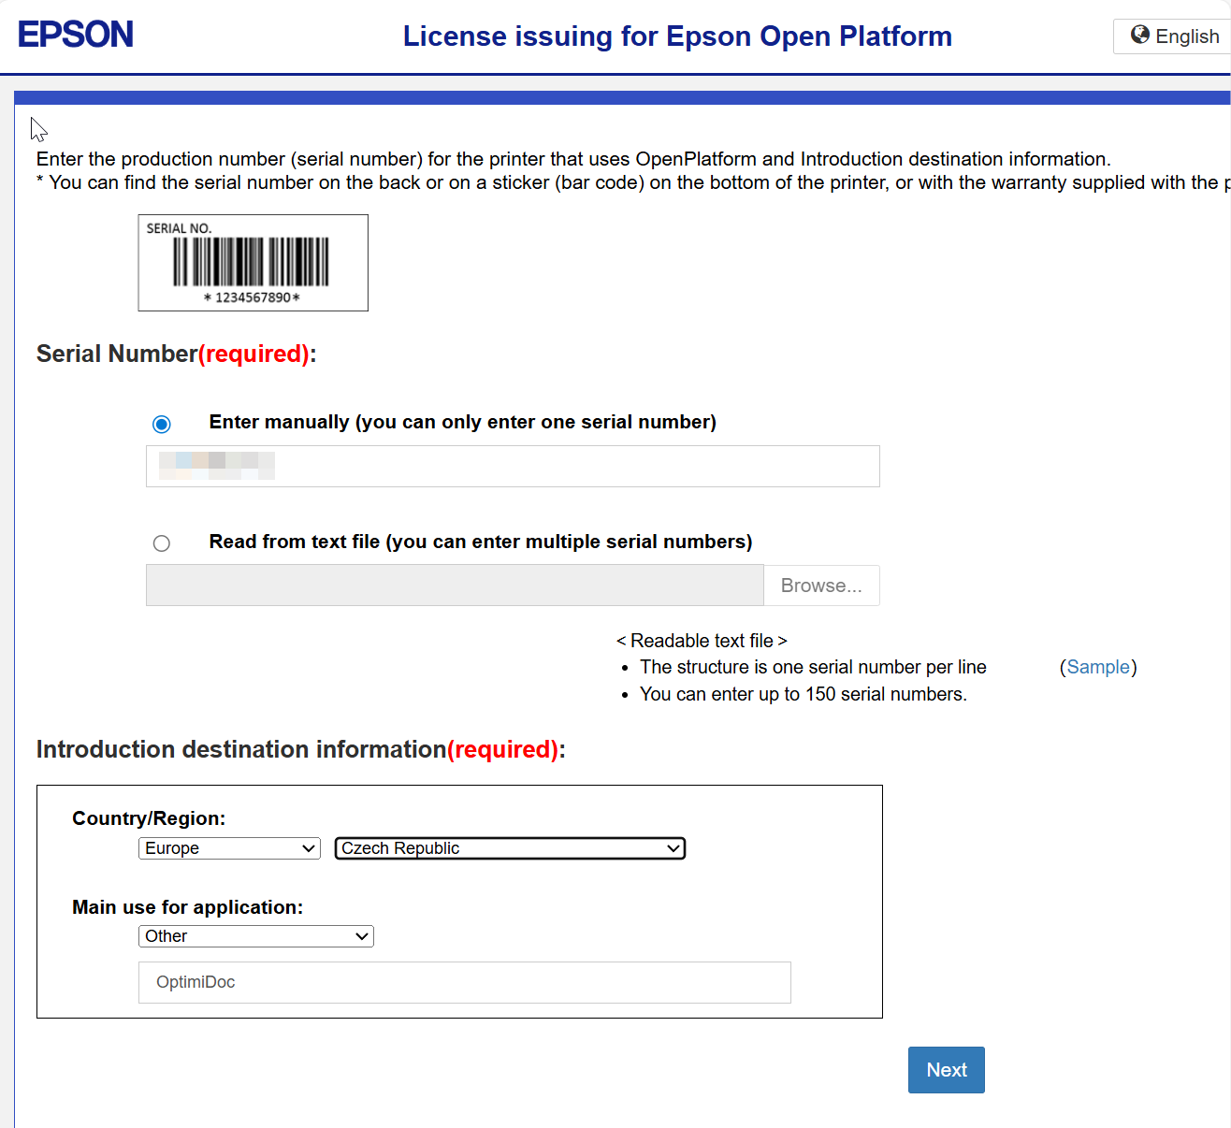This screenshot has width=1231, height=1128.
Task: Select the Enter manually radio button
Action: [x=162, y=425]
